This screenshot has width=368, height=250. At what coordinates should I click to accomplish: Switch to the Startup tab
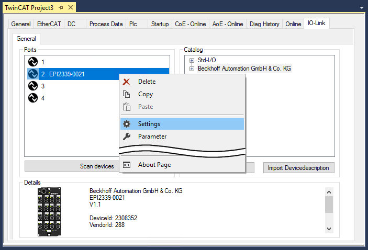160,24
